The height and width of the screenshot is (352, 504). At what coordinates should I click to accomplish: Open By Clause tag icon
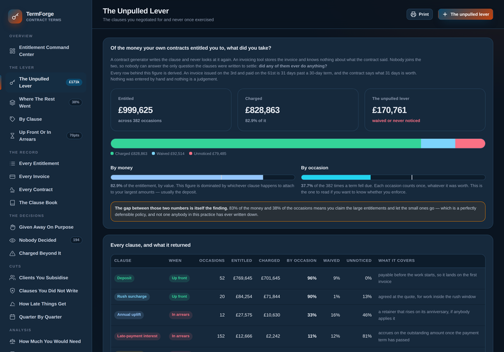pos(12,119)
